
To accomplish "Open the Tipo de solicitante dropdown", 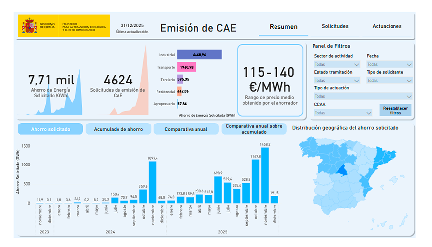I will point(389,80).
